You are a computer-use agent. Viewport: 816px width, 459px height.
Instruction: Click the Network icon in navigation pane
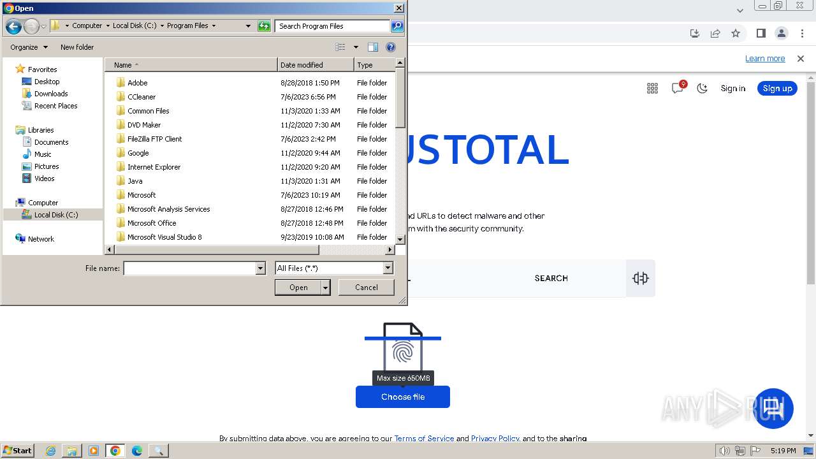[x=20, y=239]
